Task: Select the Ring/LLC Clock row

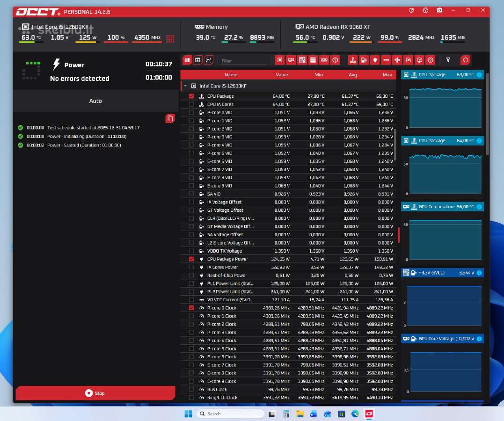Action: coord(288,398)
